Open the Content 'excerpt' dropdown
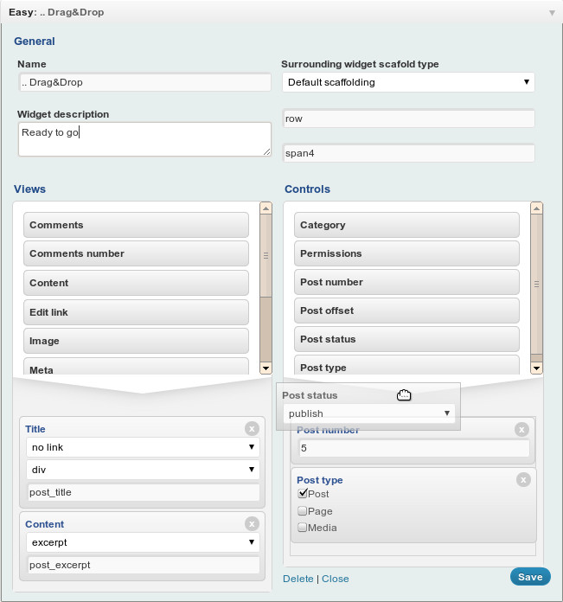563x602 pixels. pos(143,542)
